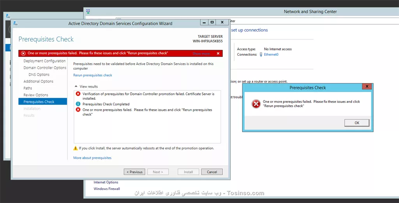Click the wizard title bar icon
The image size is (399, 203).
tap(16, 23)
